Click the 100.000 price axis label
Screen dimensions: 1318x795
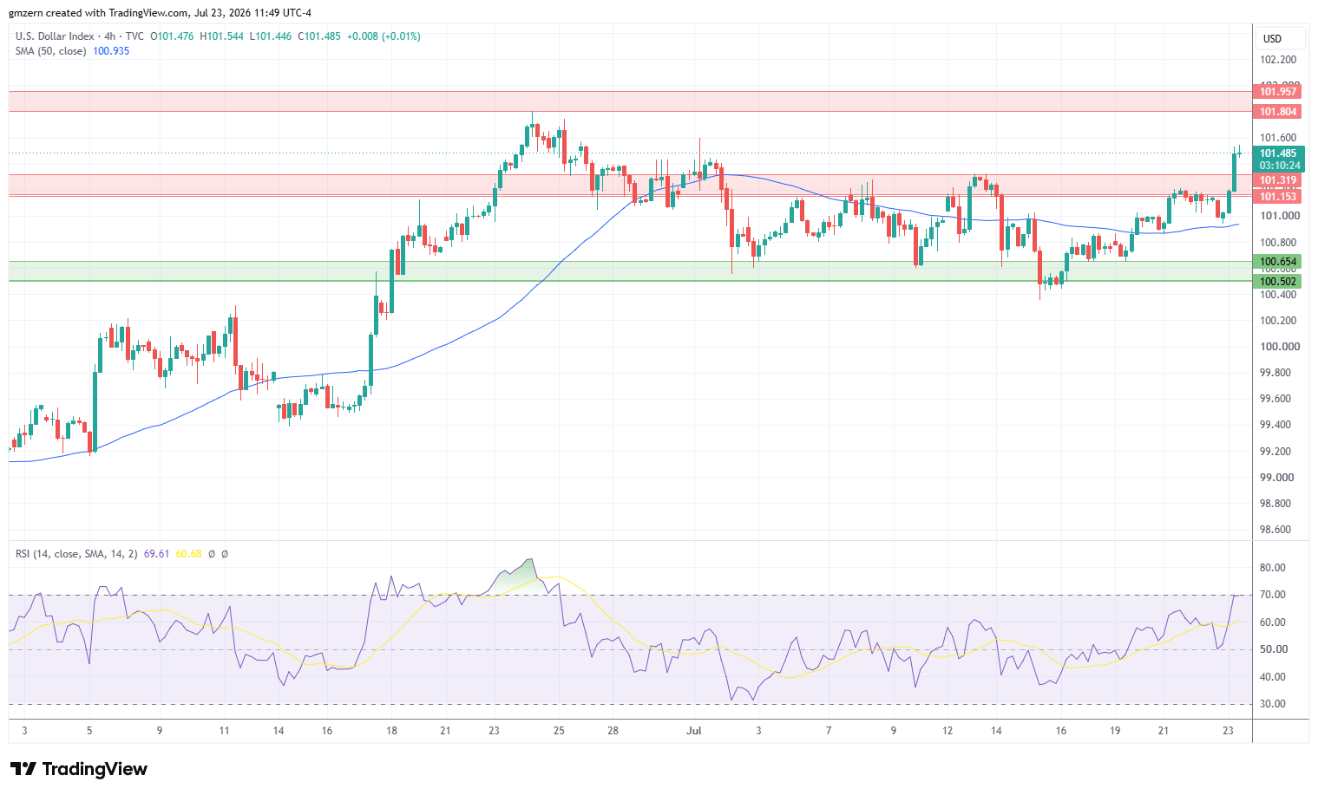1279,347
